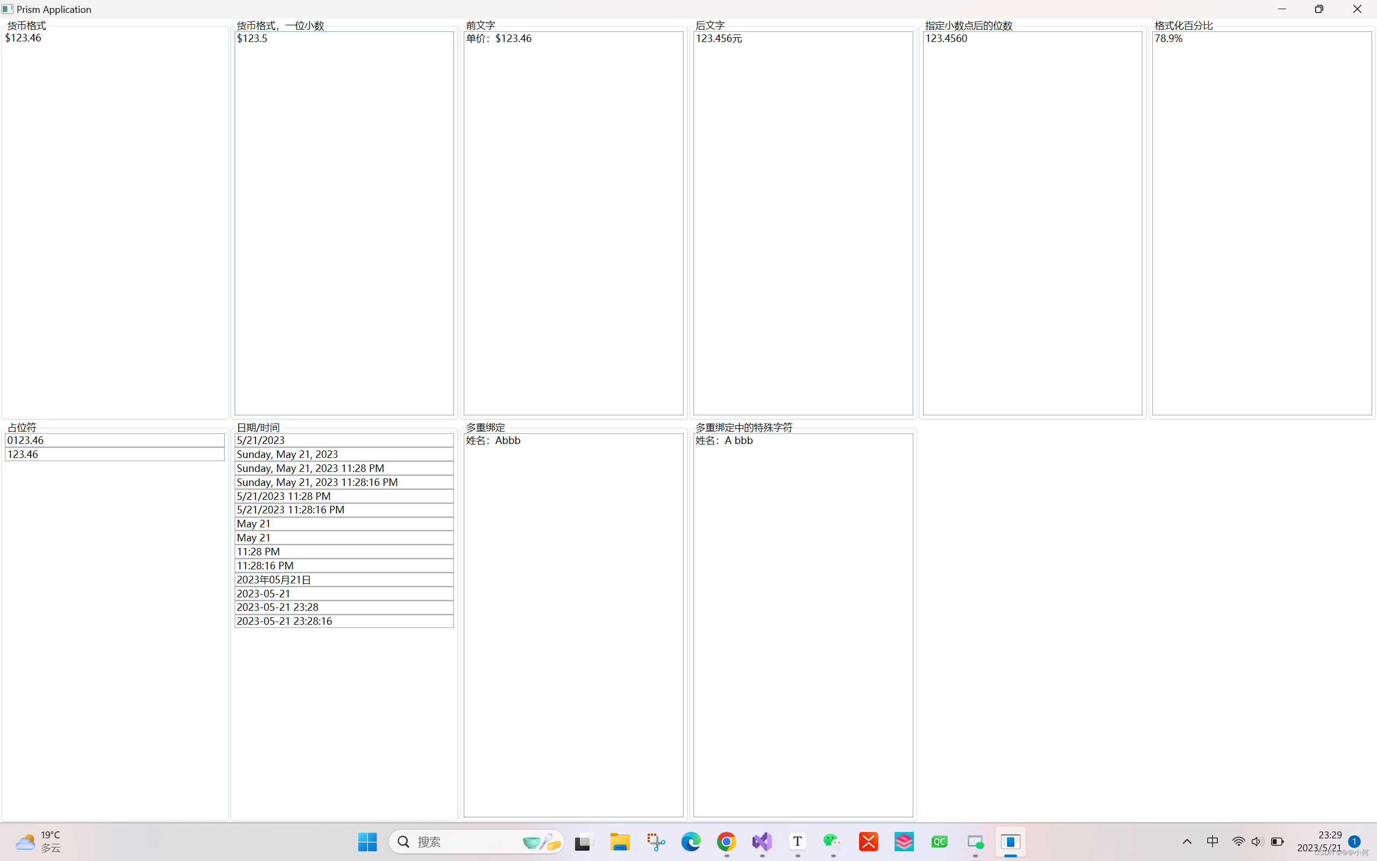The height and width of the screenshot is (861, 1377).
Task: Open the Wi-Fi network tray icon
Action: (1238, 842)
